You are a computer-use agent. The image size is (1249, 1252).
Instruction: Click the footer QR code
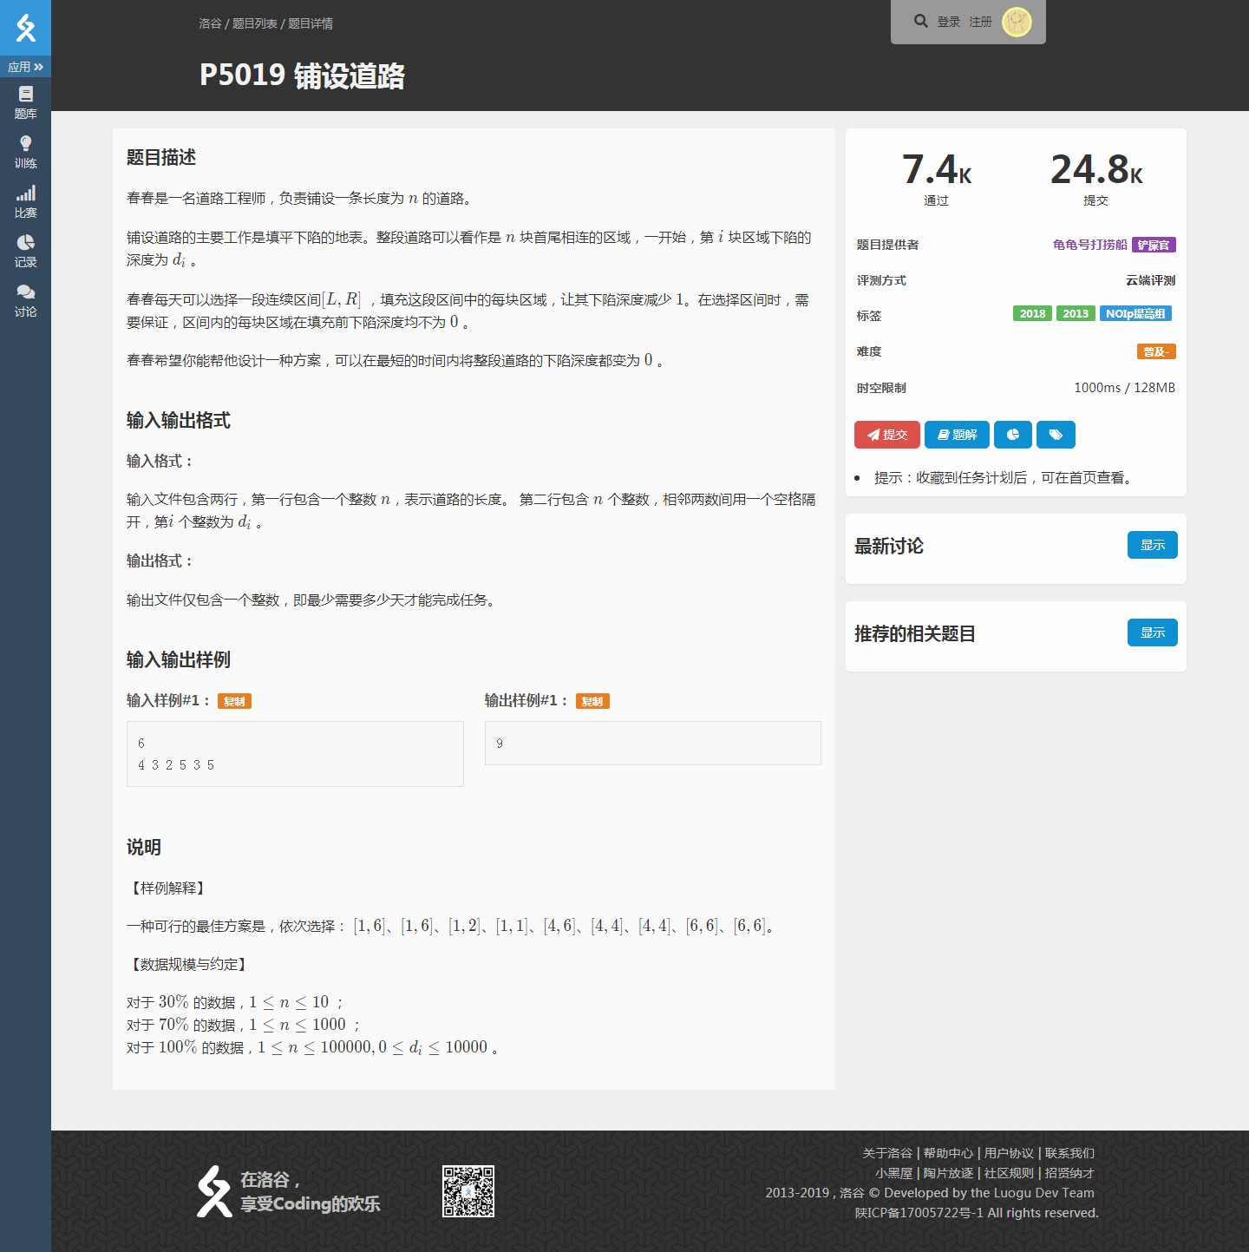coord(468,1191)
